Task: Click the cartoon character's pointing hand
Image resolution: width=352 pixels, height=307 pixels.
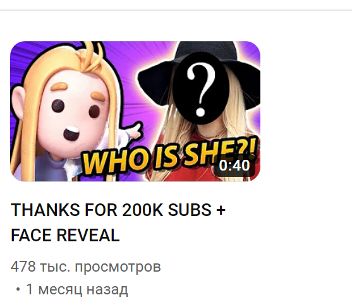Action: pos(135,132)
